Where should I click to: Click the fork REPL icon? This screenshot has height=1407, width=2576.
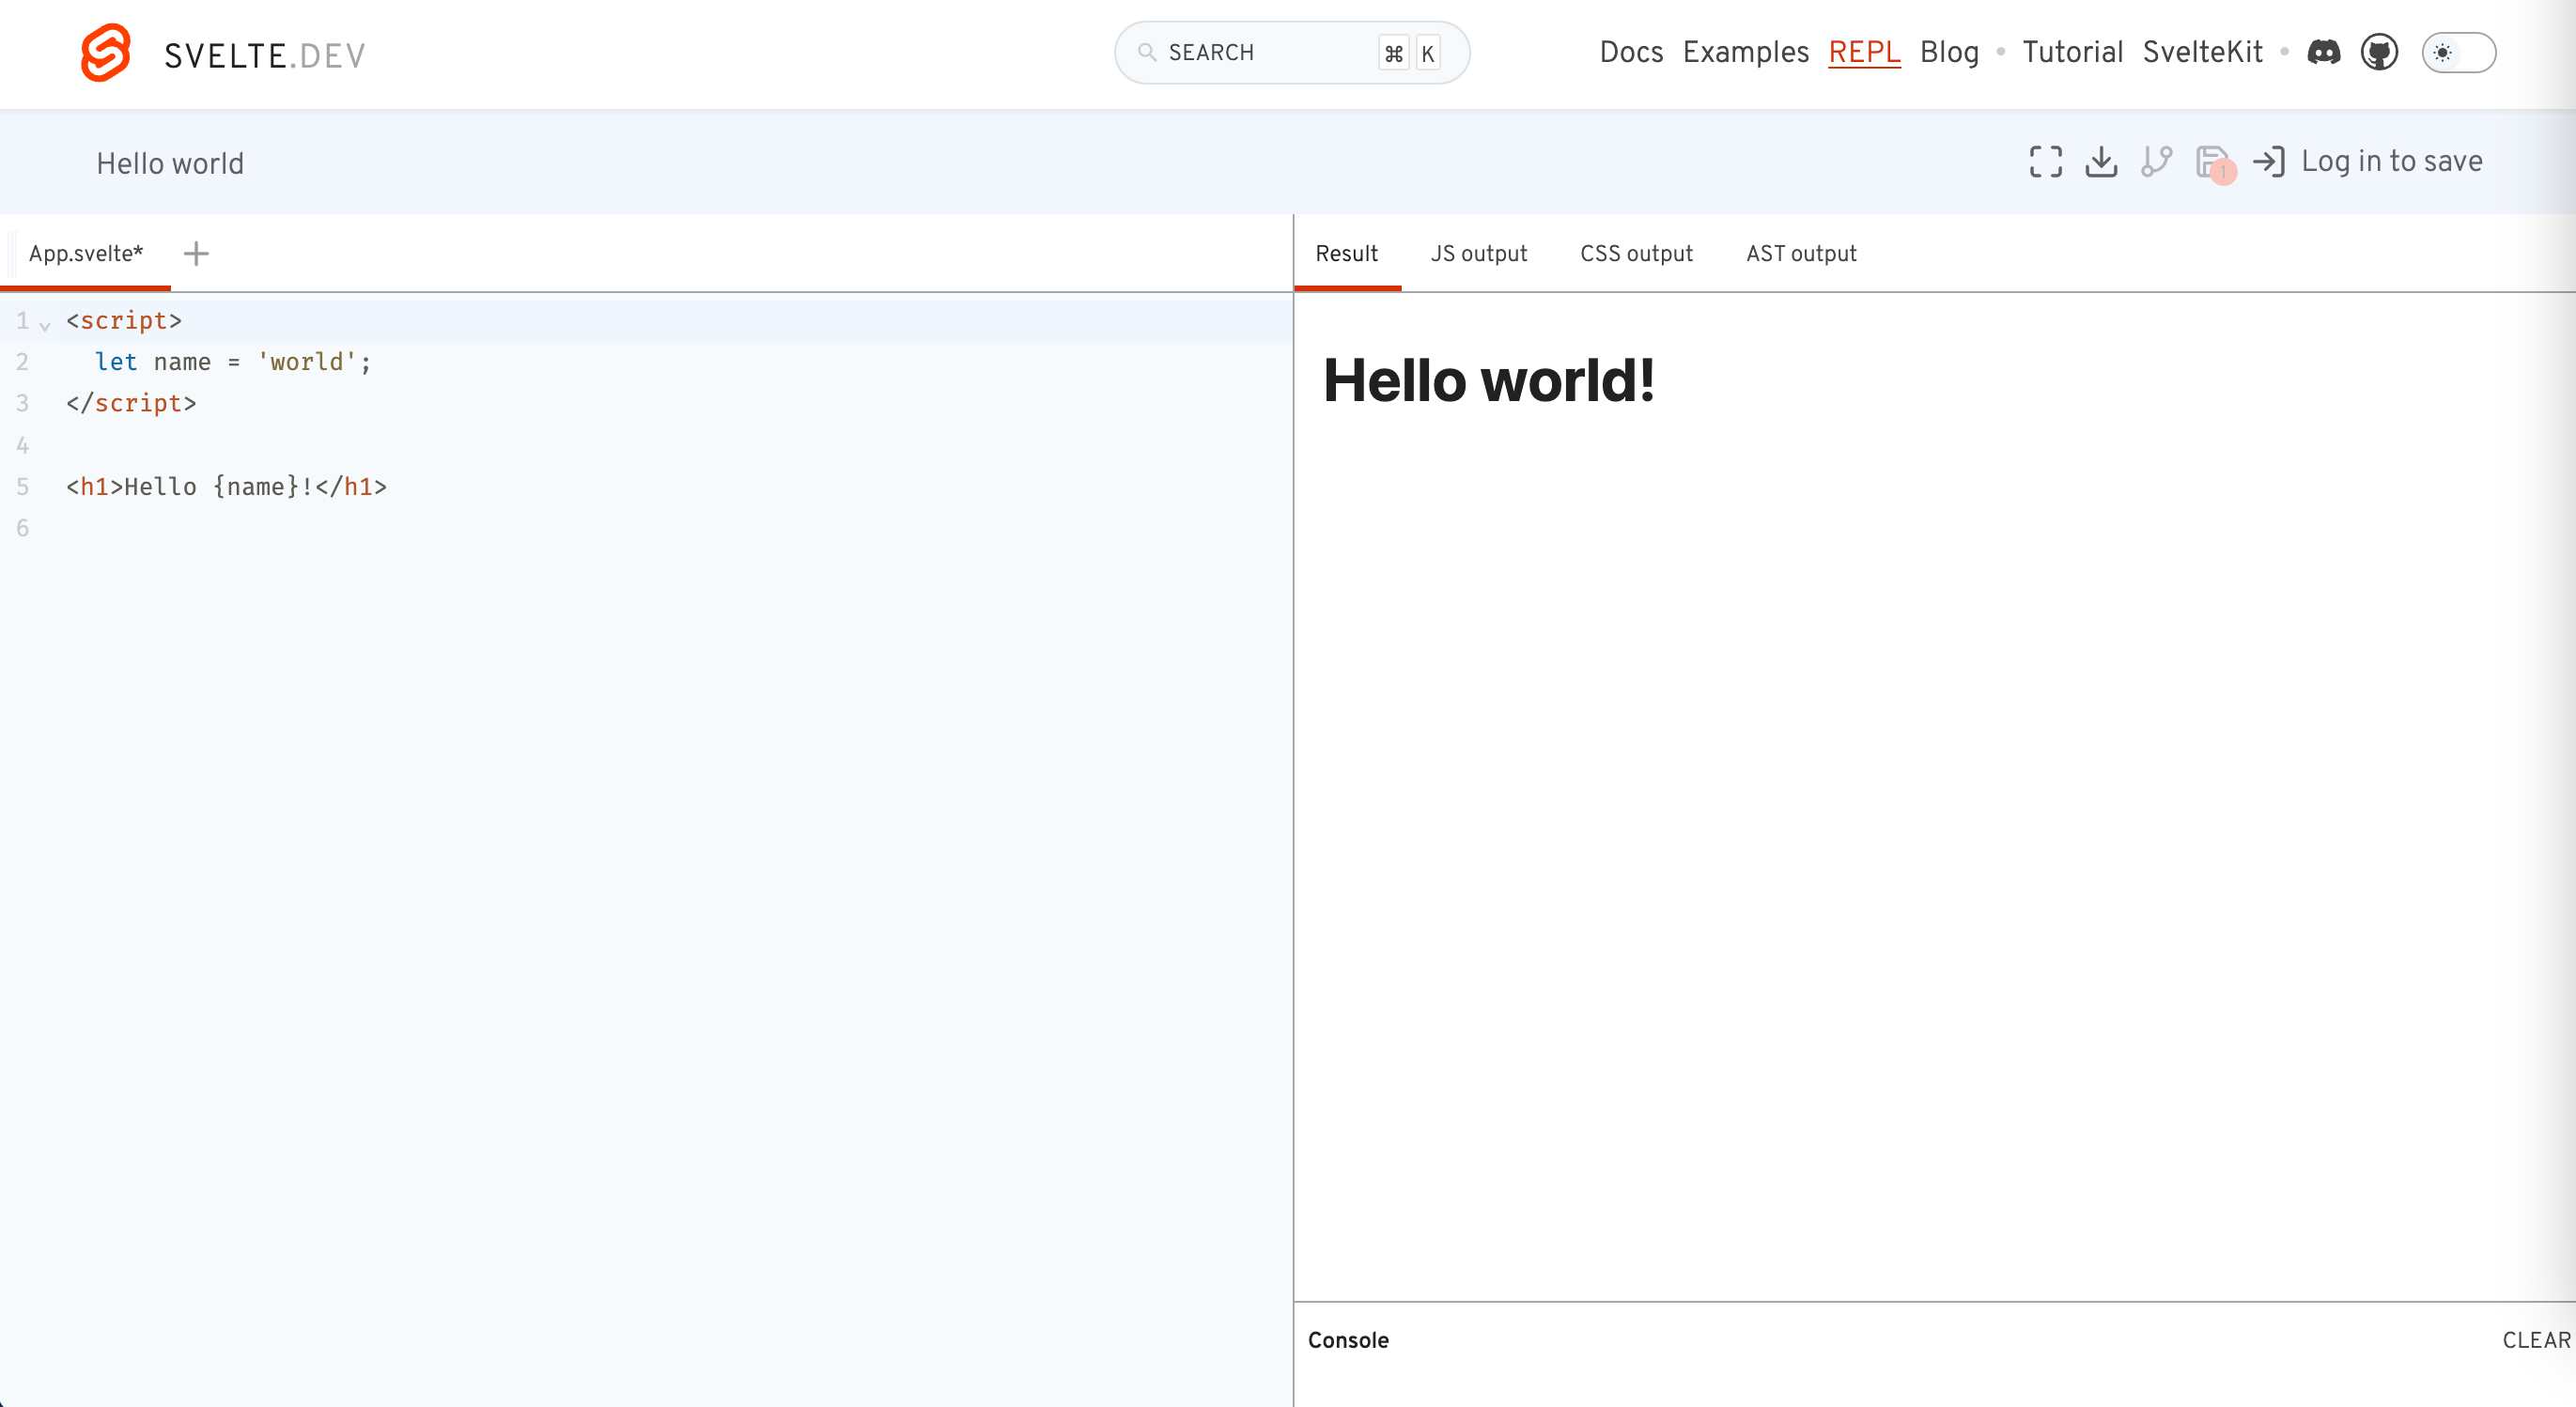[2156, 162]
